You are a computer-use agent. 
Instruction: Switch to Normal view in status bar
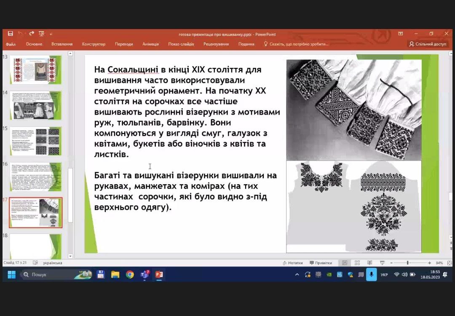pyautogui.click(x=345, y=263)
